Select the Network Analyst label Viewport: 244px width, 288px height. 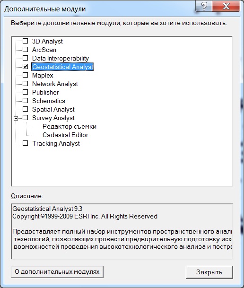tap(55, 84)
